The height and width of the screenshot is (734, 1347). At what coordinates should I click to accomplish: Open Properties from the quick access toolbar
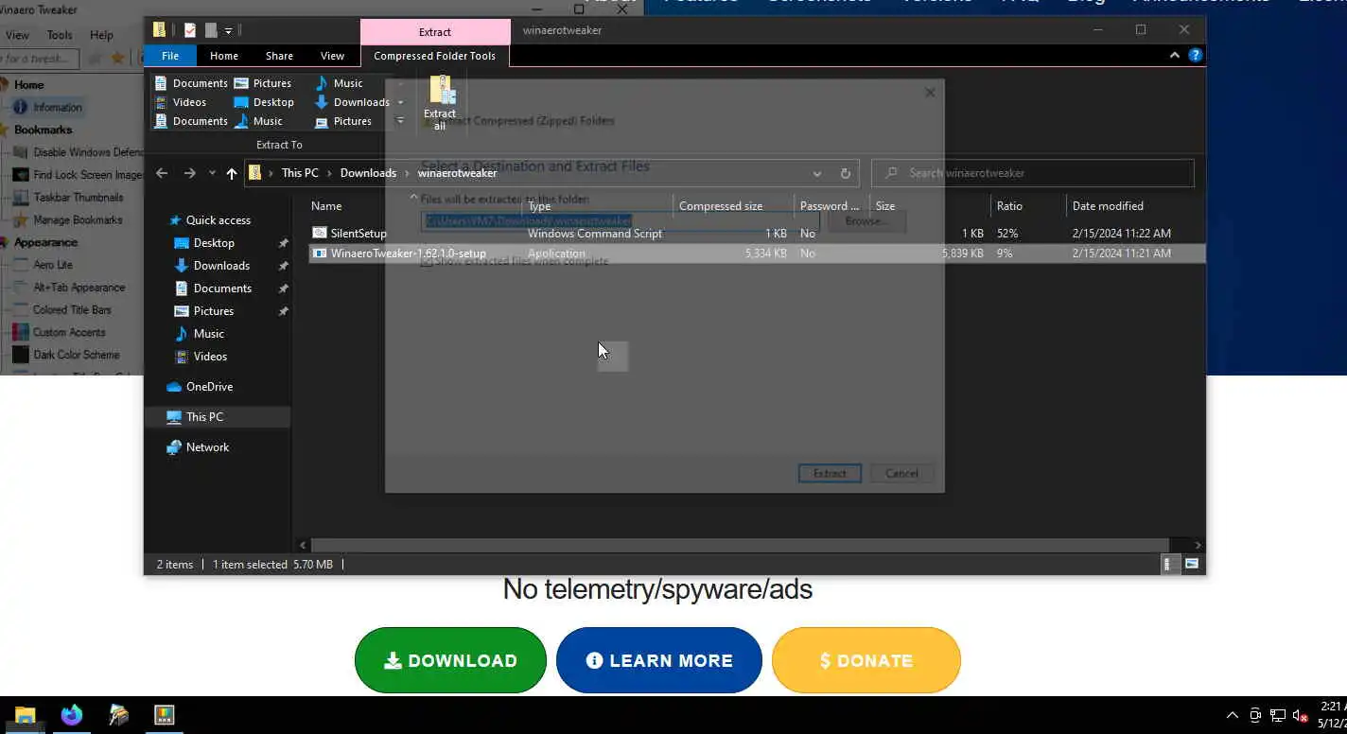tap(190, 30)
